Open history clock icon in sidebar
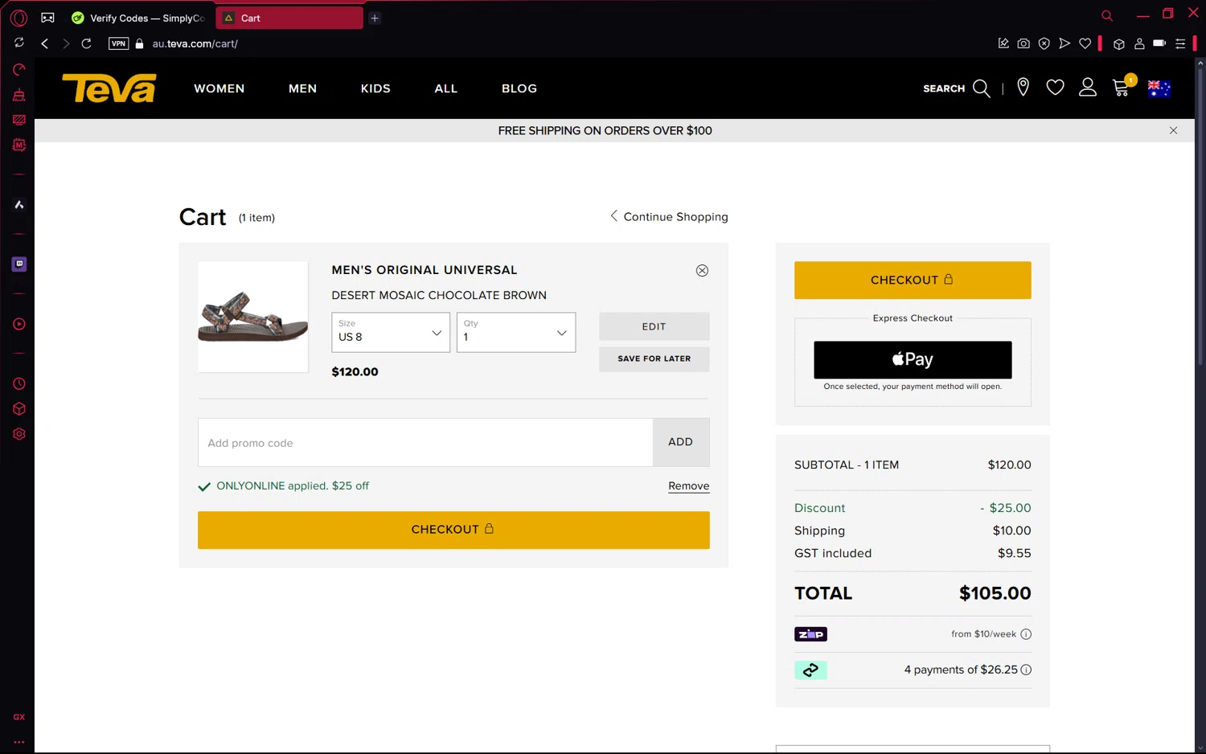The image size is (1206, 754). click(19, 383)
